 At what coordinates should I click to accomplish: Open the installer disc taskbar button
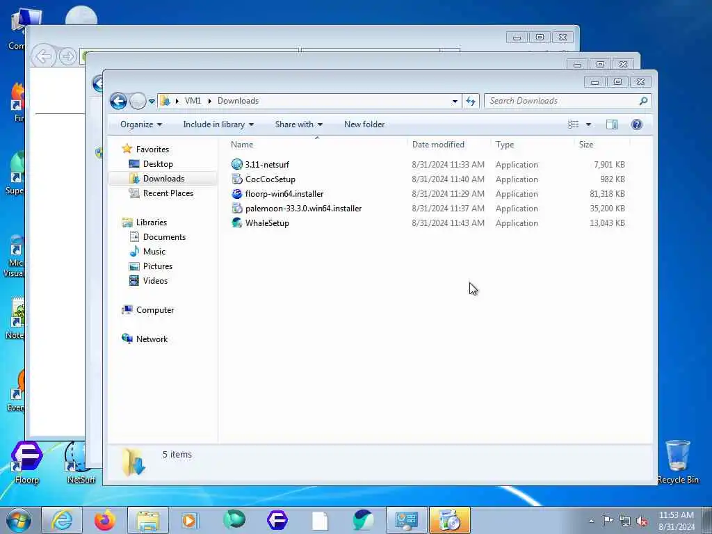450,520
